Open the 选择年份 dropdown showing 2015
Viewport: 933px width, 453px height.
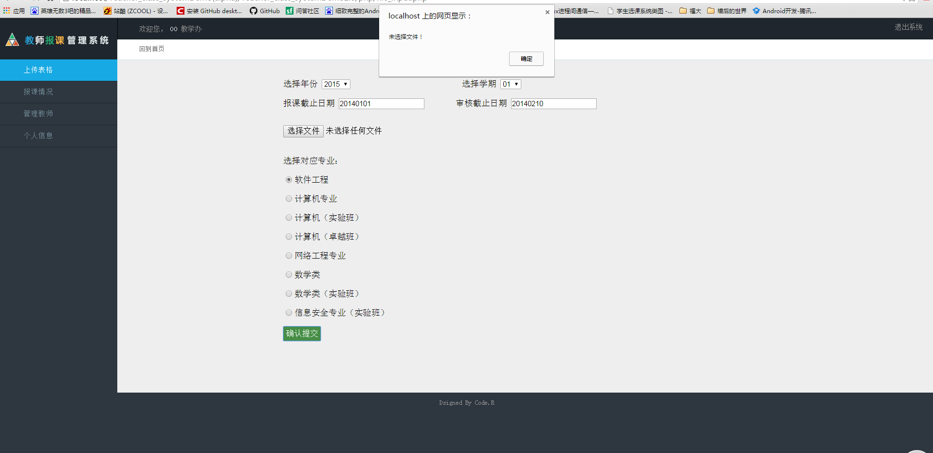click(x=336, y=84)
